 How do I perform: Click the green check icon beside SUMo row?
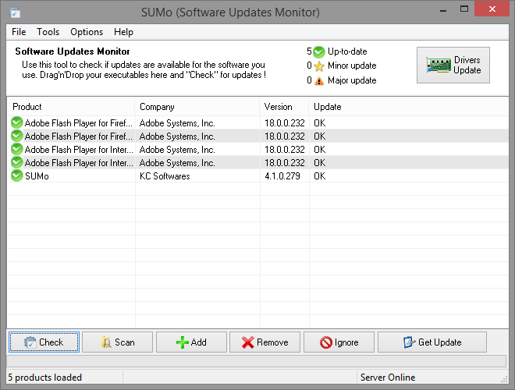pyautogui.click(x=16, y=175)
